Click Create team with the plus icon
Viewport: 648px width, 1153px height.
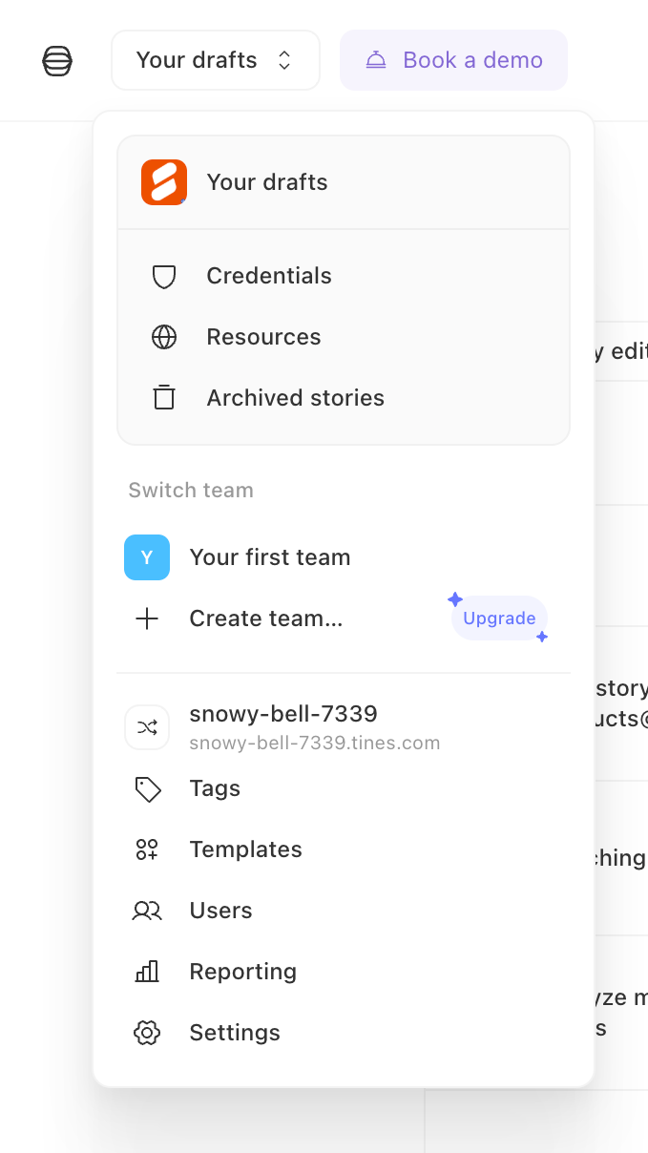click(x=265, y=618)
